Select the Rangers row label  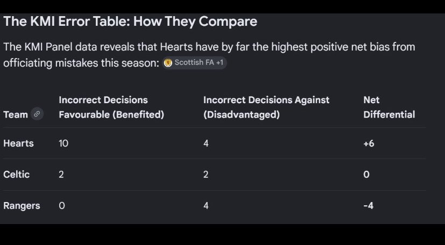coord(22,206)
